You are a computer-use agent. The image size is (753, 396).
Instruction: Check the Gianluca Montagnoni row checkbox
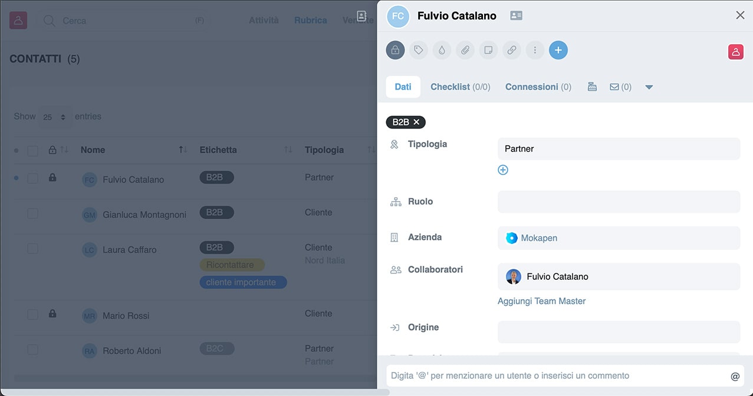point(32,213)
